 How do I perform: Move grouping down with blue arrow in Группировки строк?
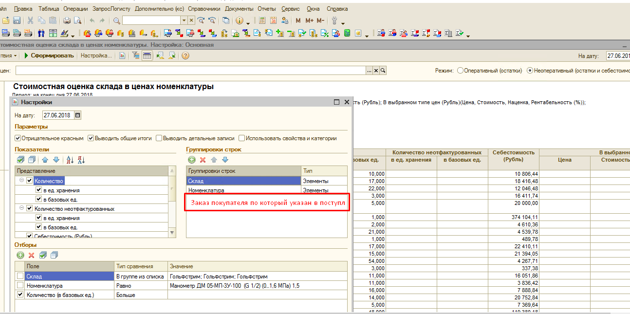click(225, 160)
